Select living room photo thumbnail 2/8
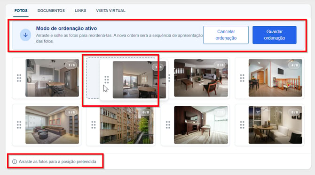Screen dimensions: 315x175 [x=201, y=78]
